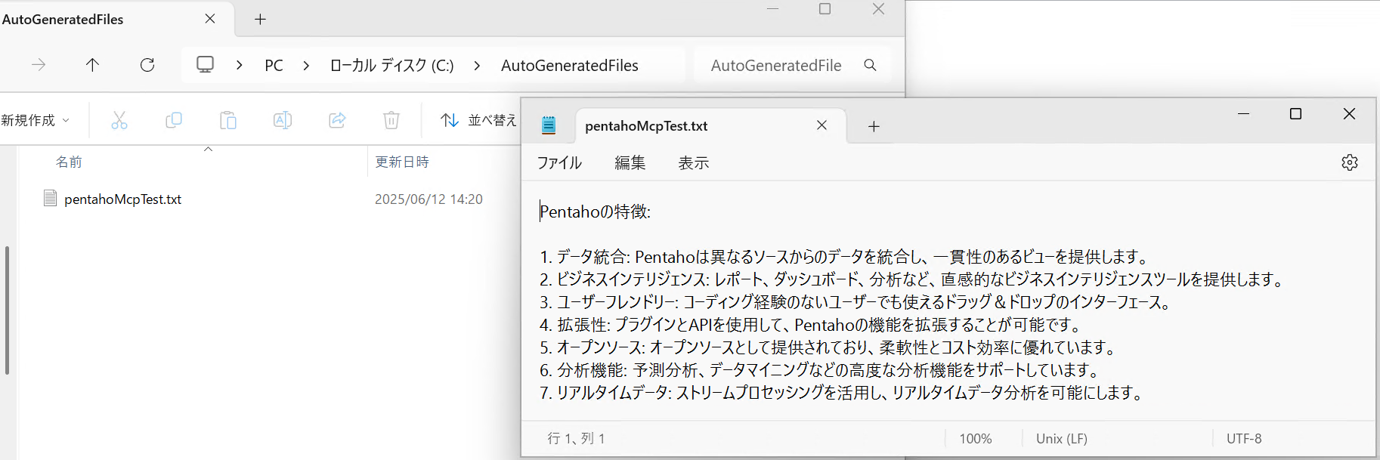Screen dimensions: 1380x460
Task: Click the Forward arrow in Explorer
Action: click(39, 65)
